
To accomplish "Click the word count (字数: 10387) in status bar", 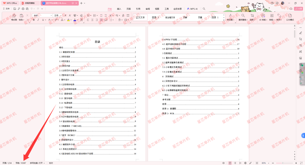I will pyautogui.click(x=21, y=163).
